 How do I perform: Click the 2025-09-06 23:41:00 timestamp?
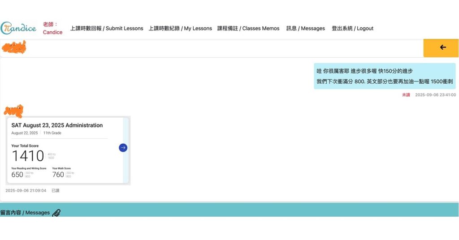(435, 95)
